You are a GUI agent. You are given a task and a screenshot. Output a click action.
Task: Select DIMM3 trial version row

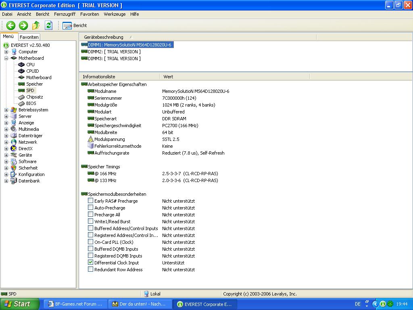click(x=114, y=59)
